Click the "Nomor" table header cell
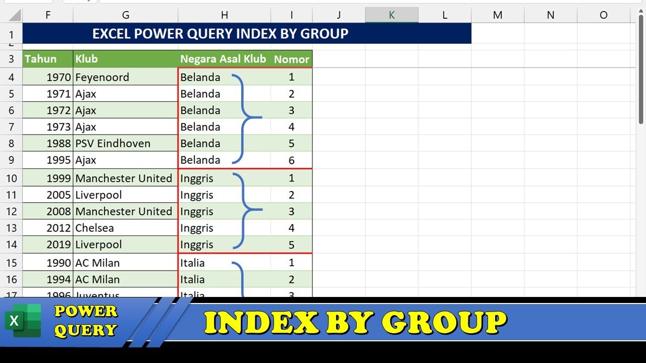 click(292, 59)
